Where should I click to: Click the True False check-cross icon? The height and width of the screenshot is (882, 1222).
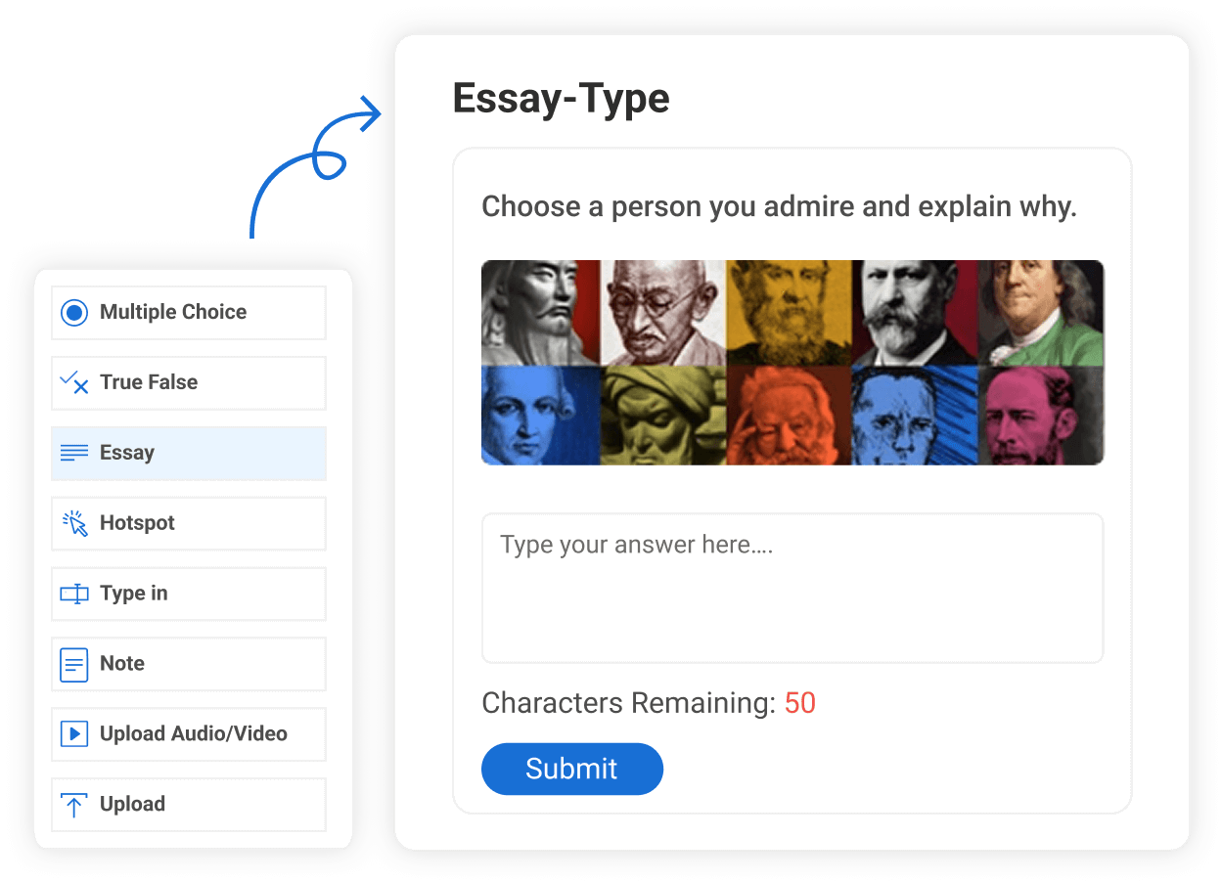pyautogui.click(x=74, y=382)
